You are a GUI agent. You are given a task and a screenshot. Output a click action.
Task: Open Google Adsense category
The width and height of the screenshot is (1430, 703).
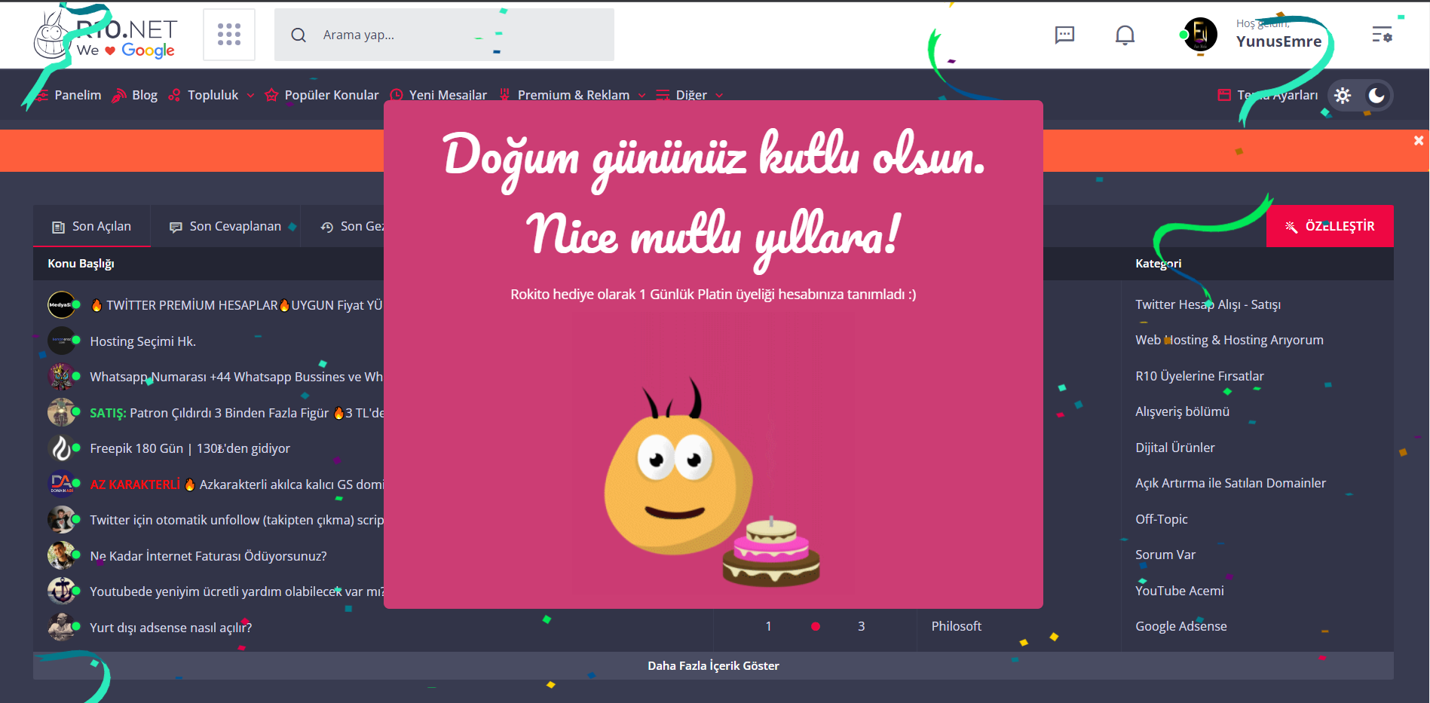1181,626
